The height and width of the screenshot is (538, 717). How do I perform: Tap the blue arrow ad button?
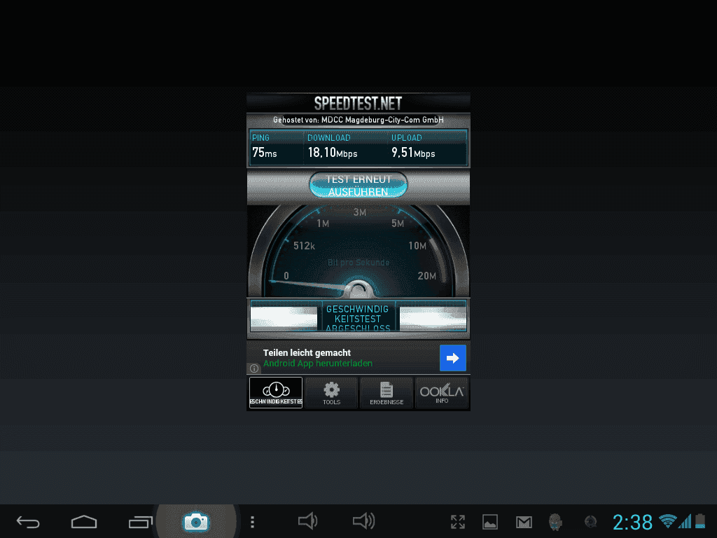(x=453, y=358)
